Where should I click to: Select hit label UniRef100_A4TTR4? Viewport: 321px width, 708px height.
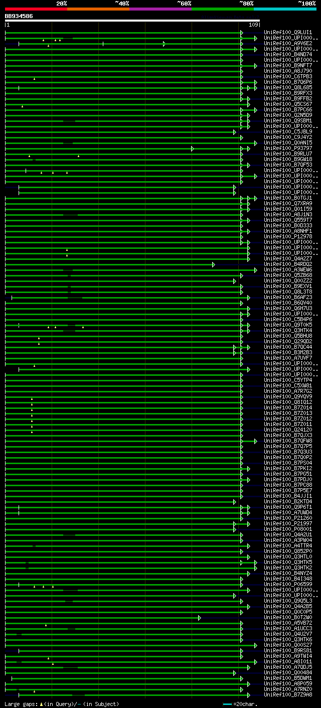(288, 546)
